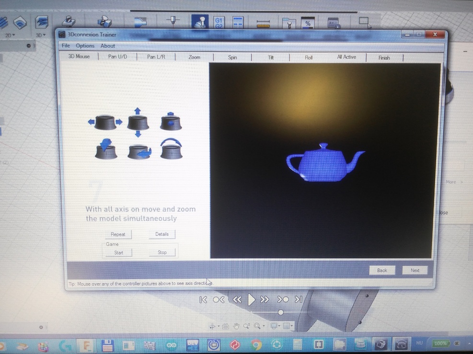Click the pan left/right controller picture
This screenshot has height=354, width=473.
105,122
